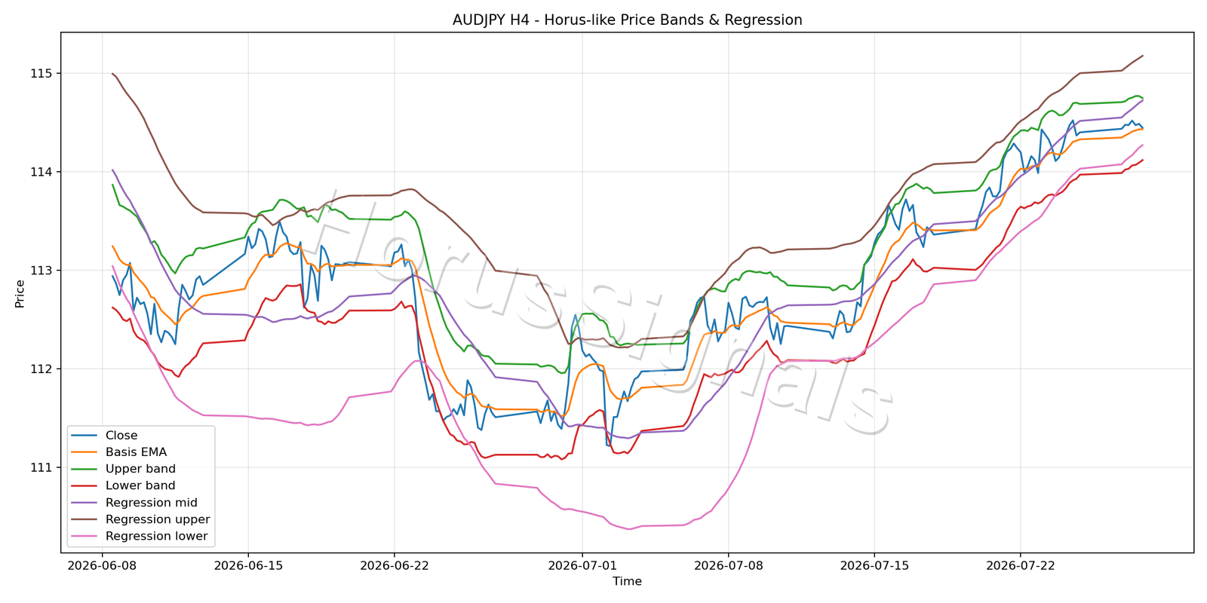1207x603 pixels.
Task: Click the 'Time' x-axis label
Action: (627, 581)
